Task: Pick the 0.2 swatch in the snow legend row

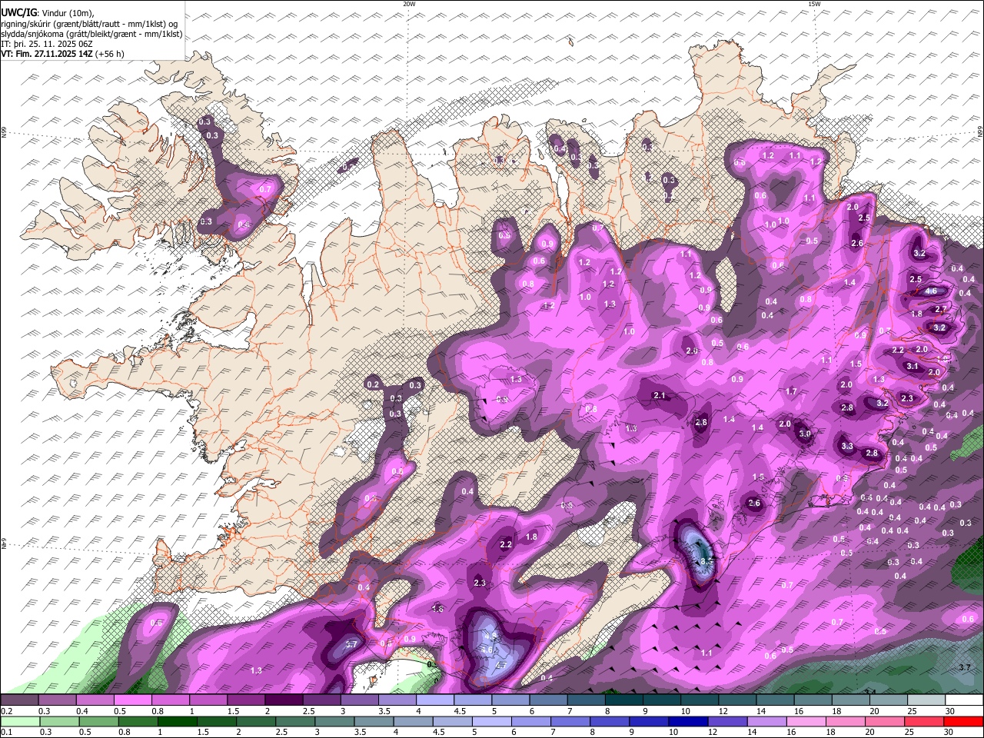Action: click(x=19, y=700)
